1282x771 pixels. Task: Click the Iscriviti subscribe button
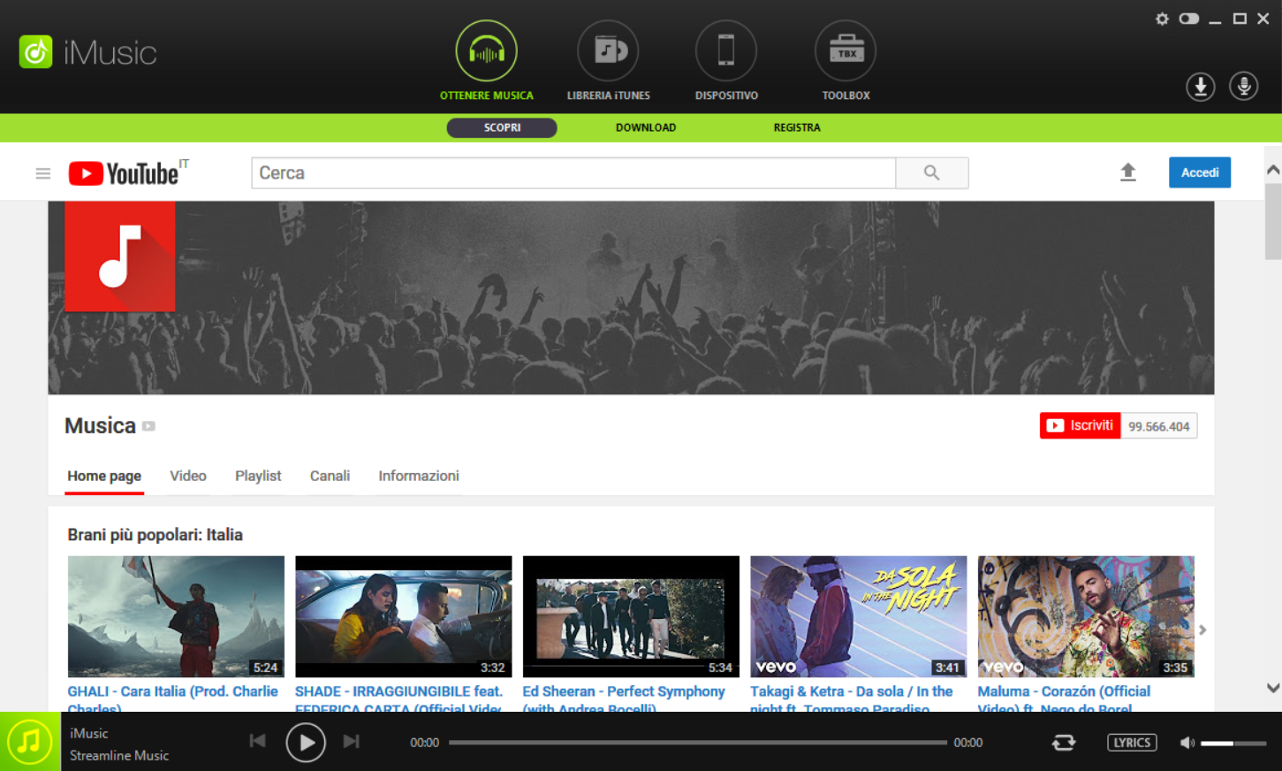1081,425
